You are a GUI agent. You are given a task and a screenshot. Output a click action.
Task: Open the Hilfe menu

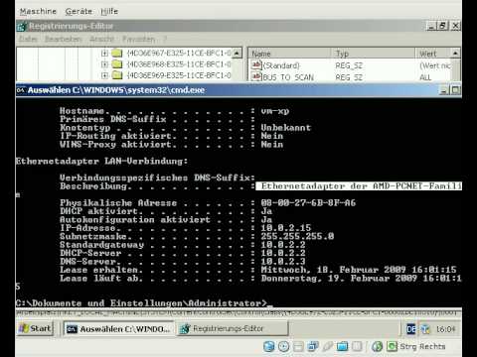click(x=109, y=11)
